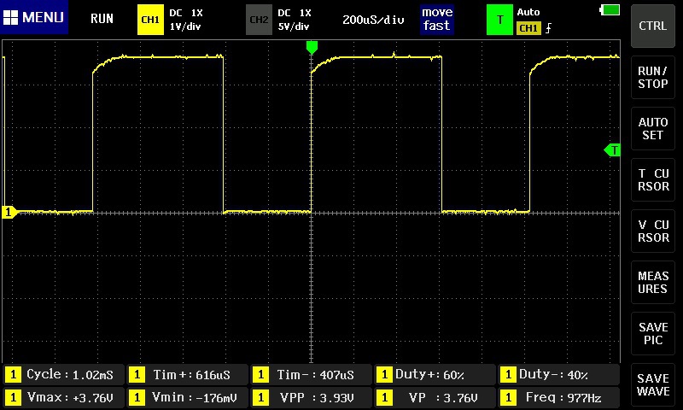Screen dimensions: 683x410
Task: Select the Duty-: 40% measurement
Action: point(558,375)
